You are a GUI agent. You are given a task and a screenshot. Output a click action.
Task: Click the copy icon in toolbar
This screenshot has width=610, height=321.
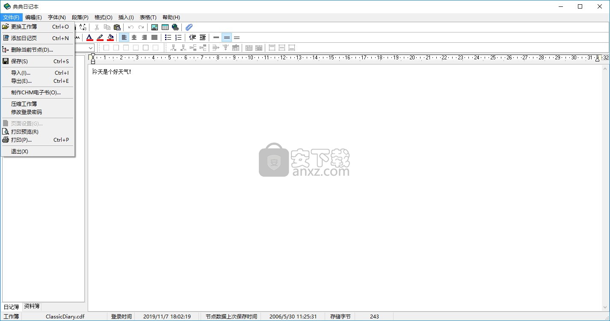tap(107, 27)
